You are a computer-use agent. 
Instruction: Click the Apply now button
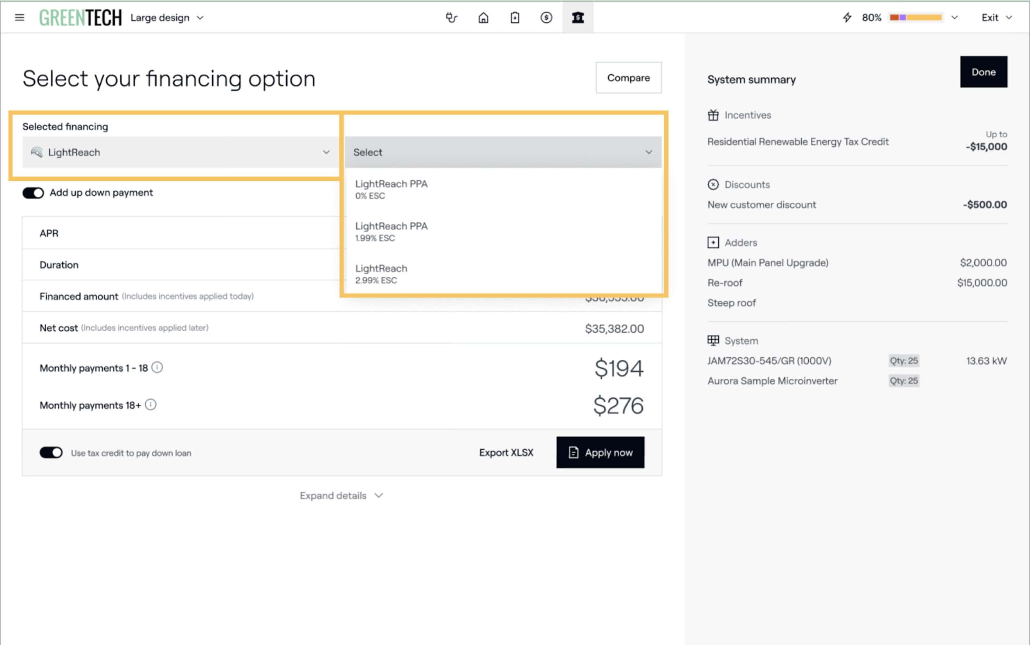[600, 452]
